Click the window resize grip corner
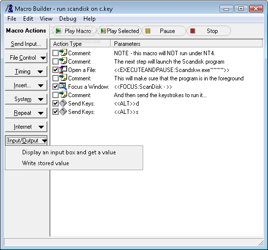Image resolution: width=268 pixels, height=250 pixels. pyautogui.click(x=261, y=243)
